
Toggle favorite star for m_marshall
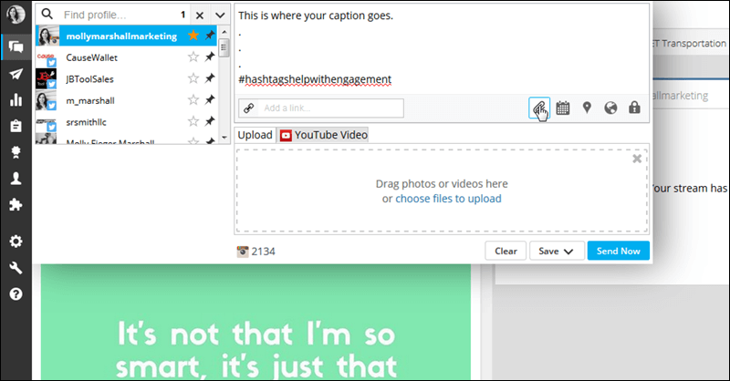pos(193,99)
